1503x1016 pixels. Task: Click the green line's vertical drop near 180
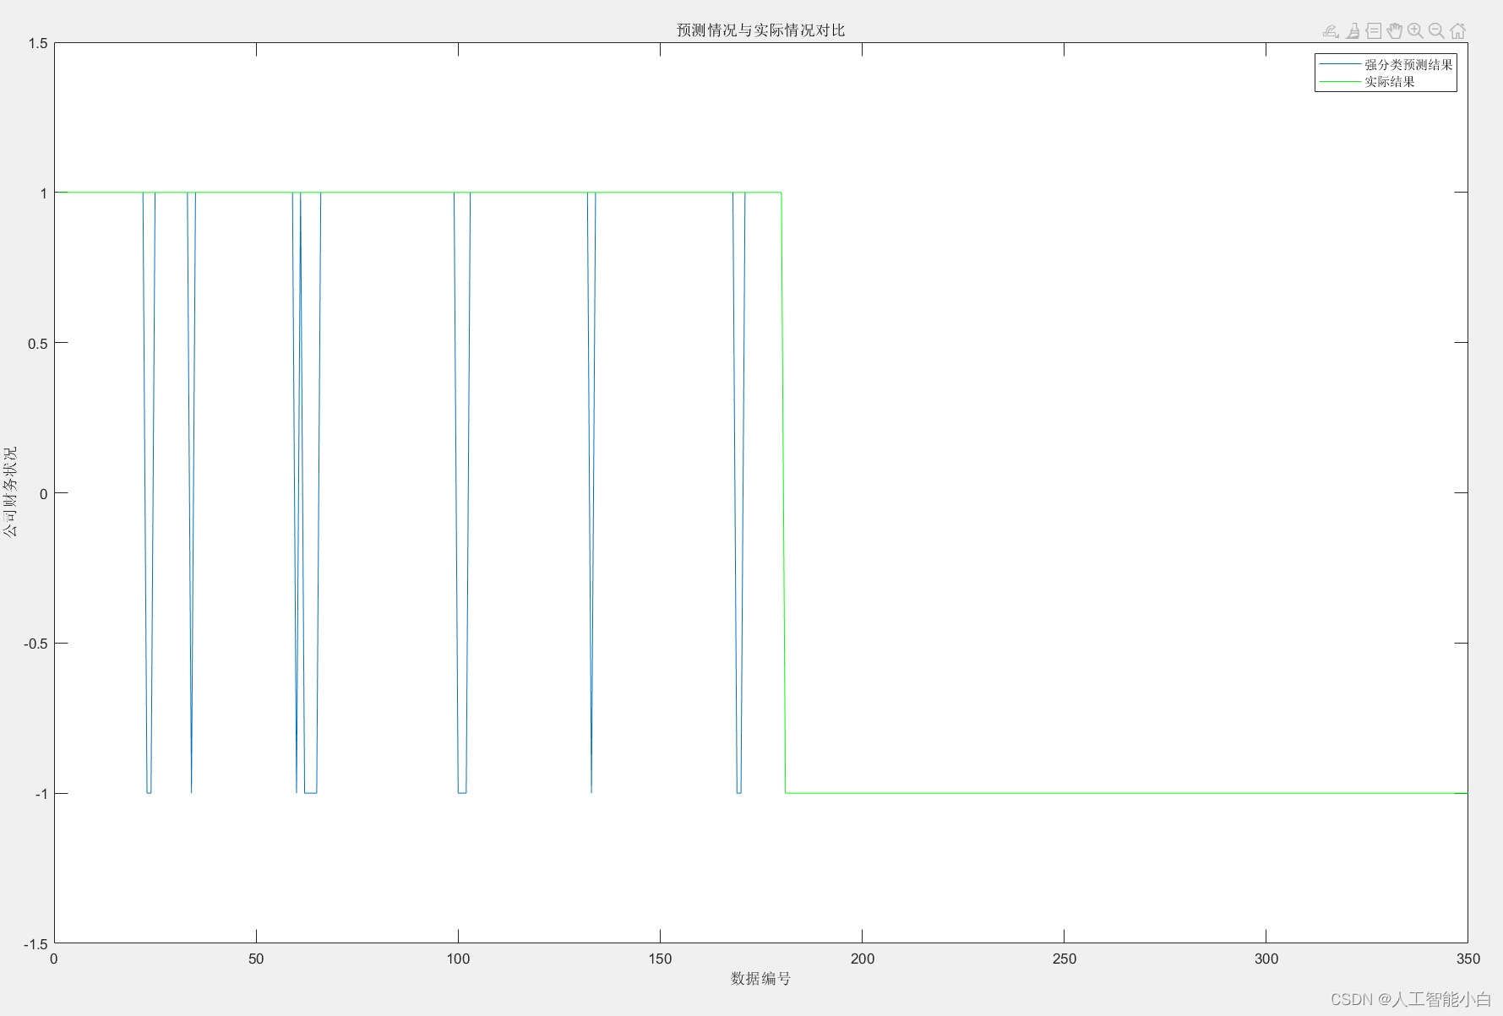pos(783,492)
